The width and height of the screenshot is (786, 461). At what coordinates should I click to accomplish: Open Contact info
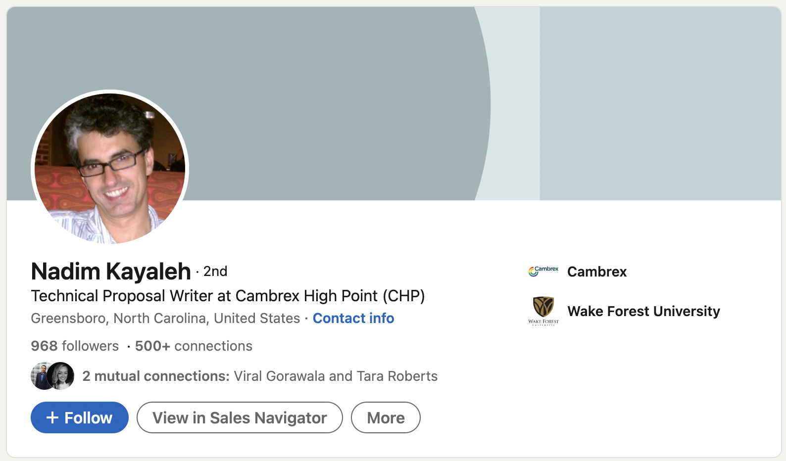(x=353, y=318)
